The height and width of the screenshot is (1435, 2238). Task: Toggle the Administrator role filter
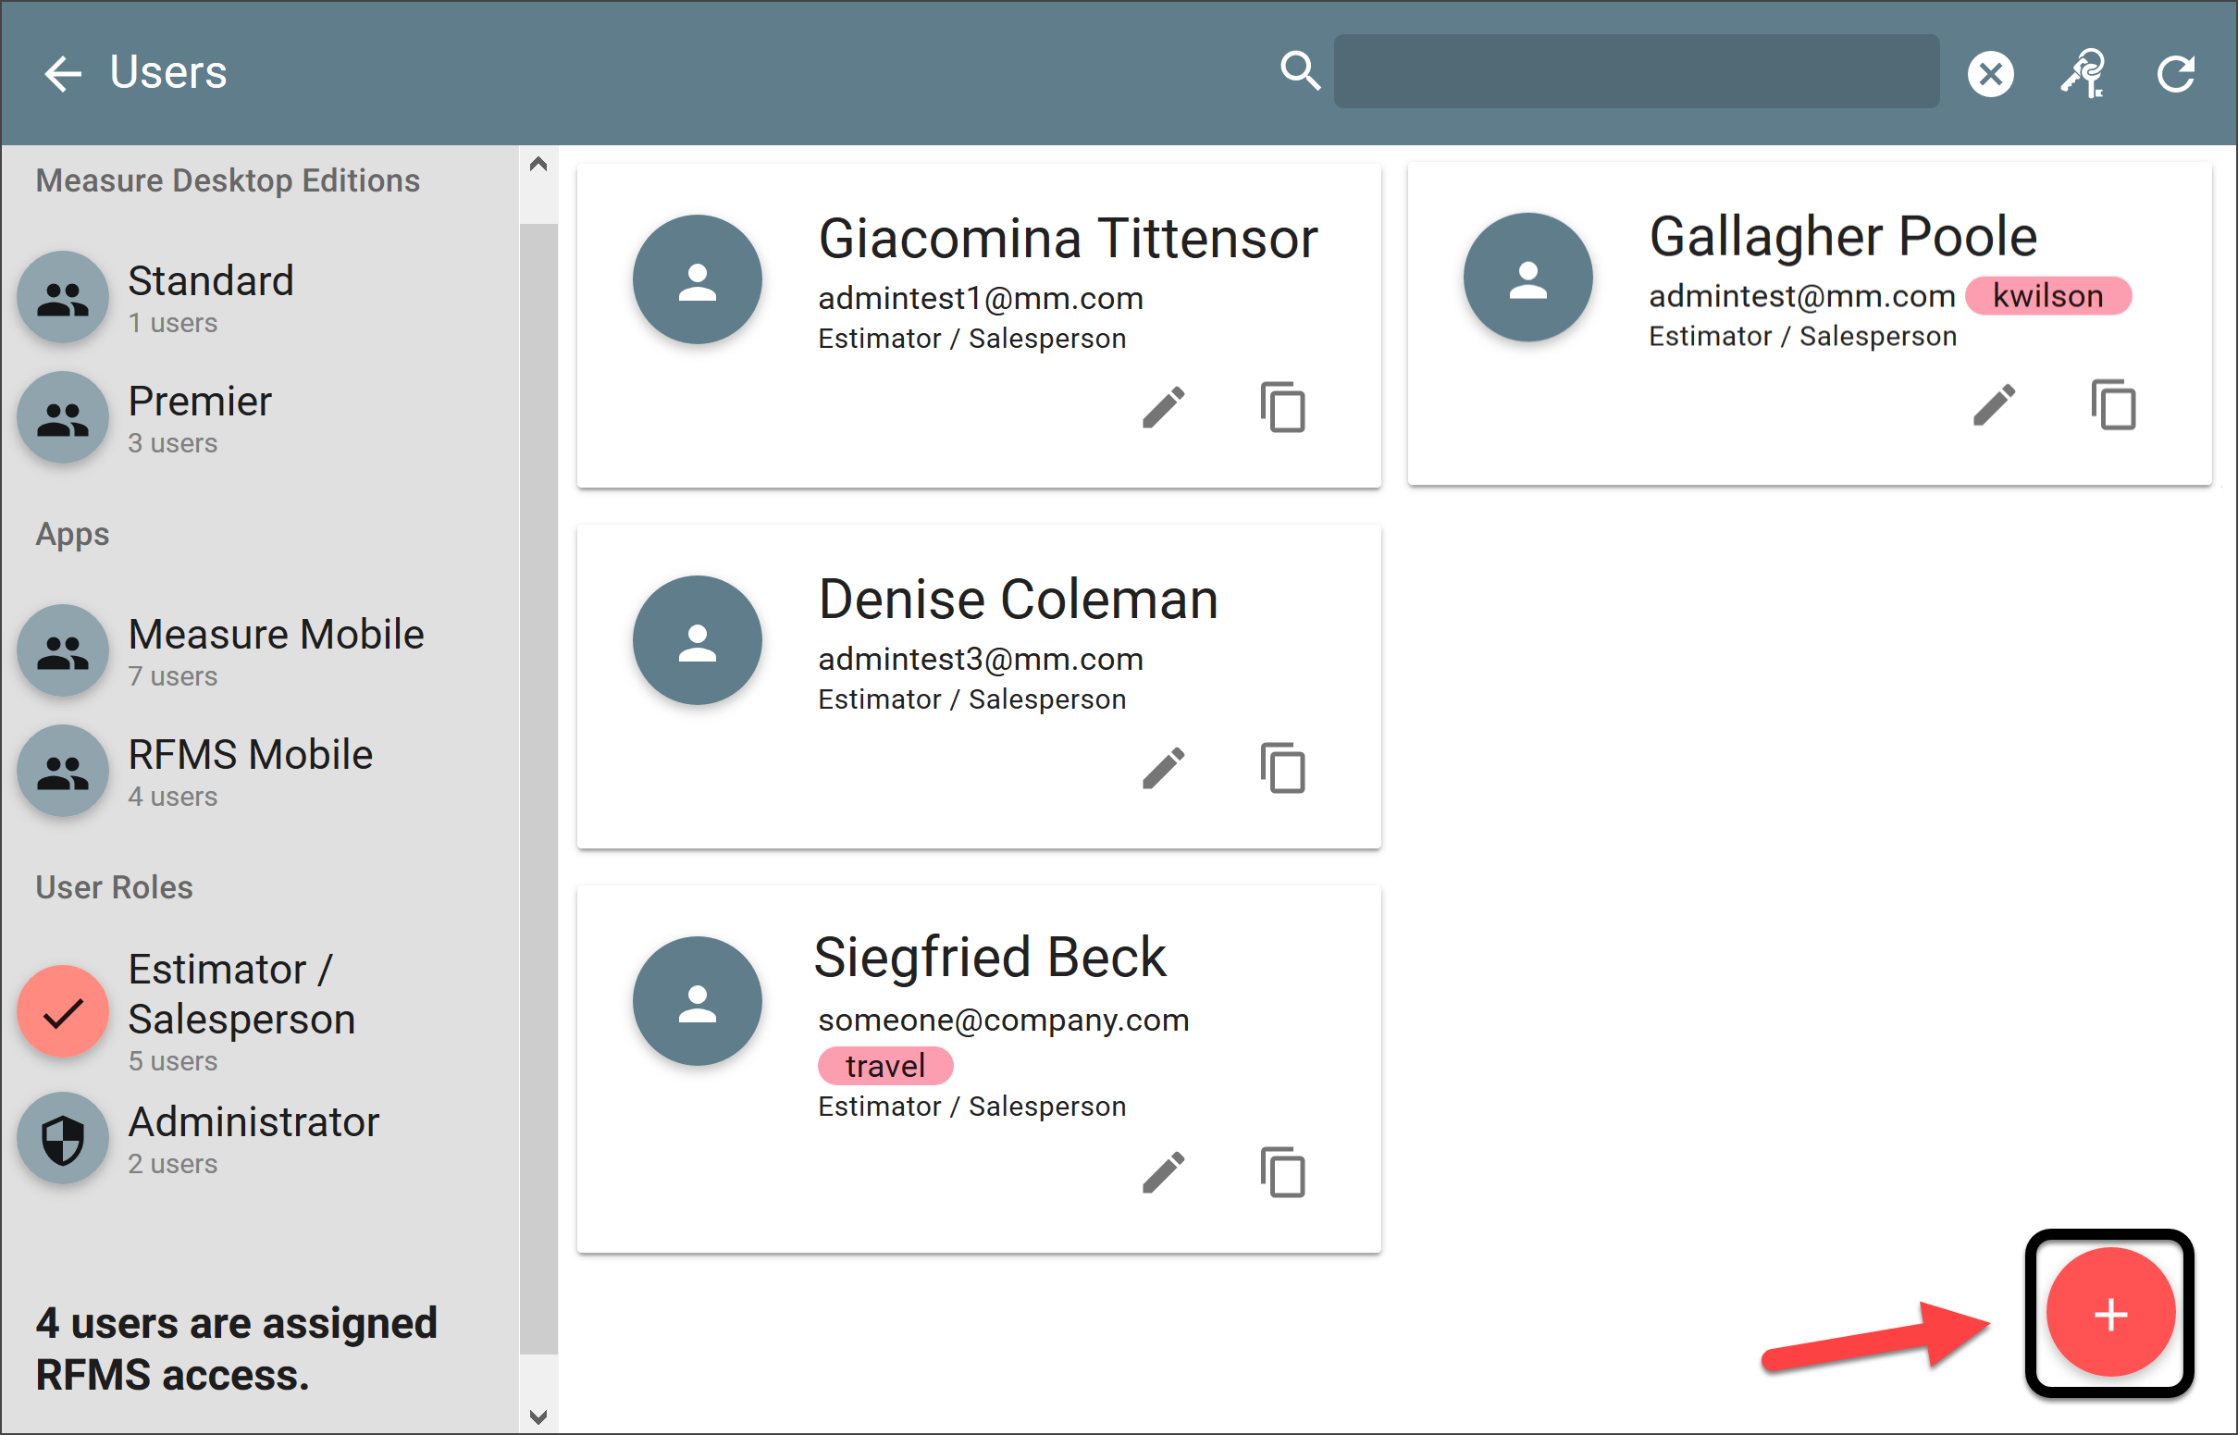pyautogui.click(x=63, y=1138)
